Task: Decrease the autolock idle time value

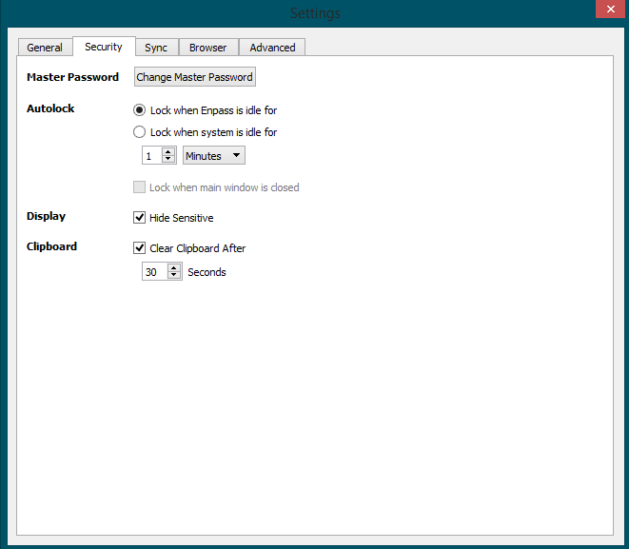Action: (x=168, y=159)
